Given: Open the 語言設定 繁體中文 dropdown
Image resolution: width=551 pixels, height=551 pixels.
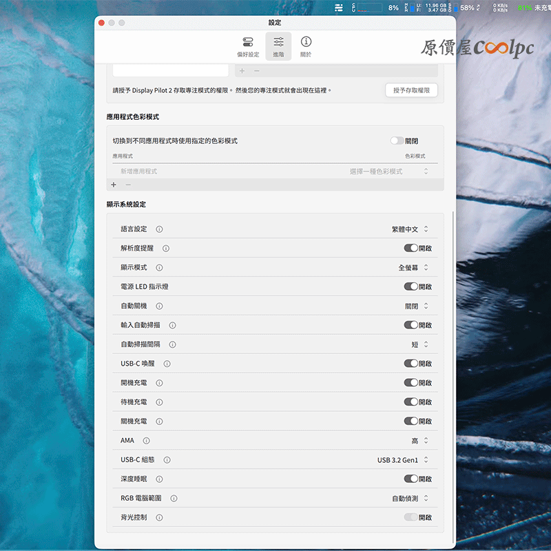Looking at the screenshot, I should [410, 229].
